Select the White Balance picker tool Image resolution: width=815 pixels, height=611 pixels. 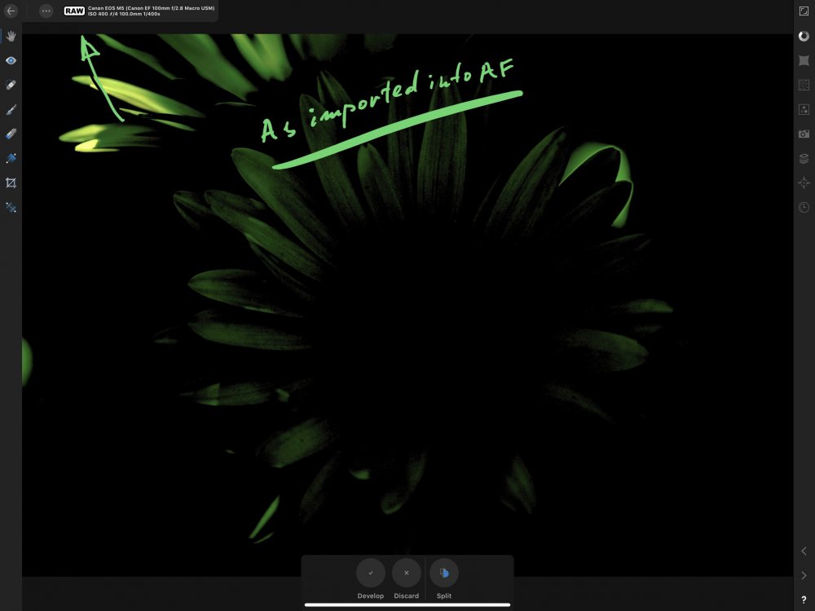point(11,208)
